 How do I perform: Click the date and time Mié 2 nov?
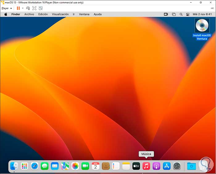coord(202,14)
